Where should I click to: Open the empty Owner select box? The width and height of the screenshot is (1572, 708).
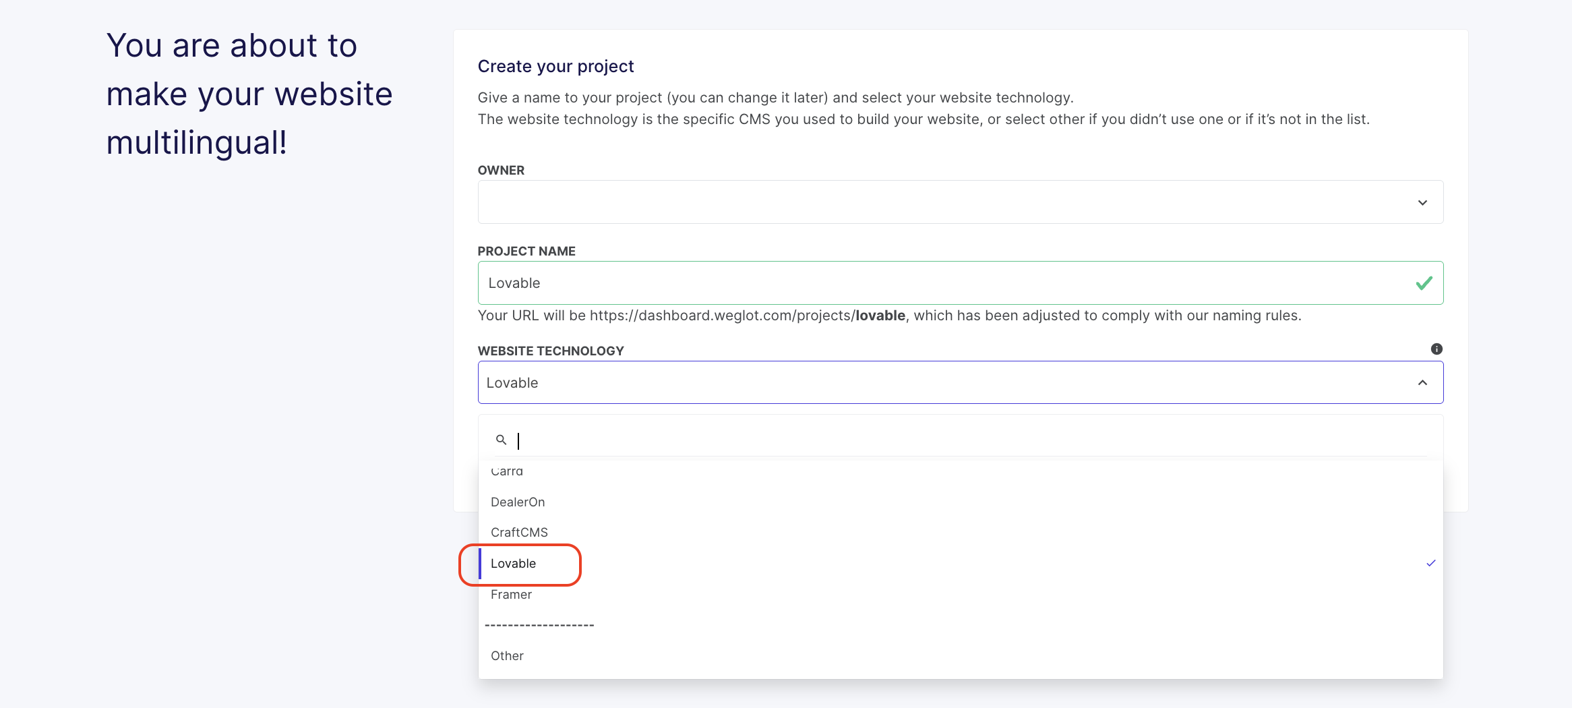[944, 202]
